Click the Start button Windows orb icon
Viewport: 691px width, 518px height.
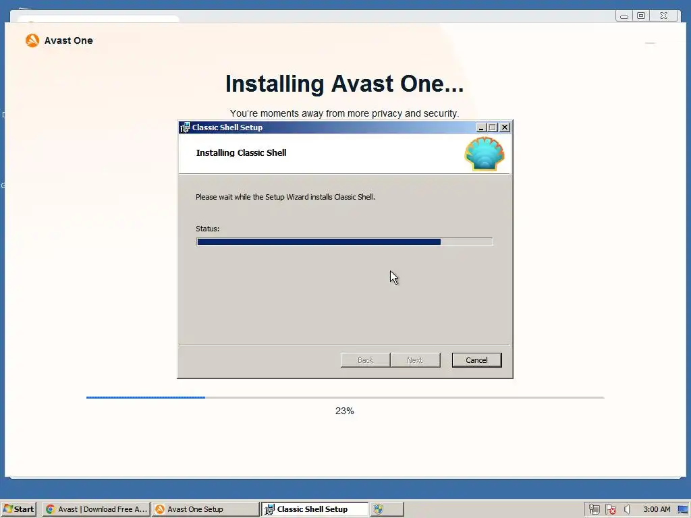coord(8,509)
